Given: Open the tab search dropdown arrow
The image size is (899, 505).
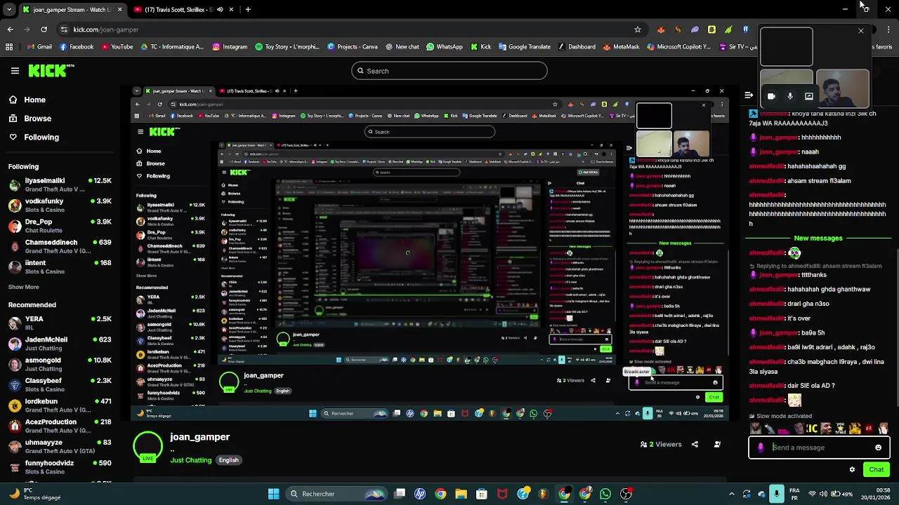Looking at the screenshot, I should (x=9, y=10).
